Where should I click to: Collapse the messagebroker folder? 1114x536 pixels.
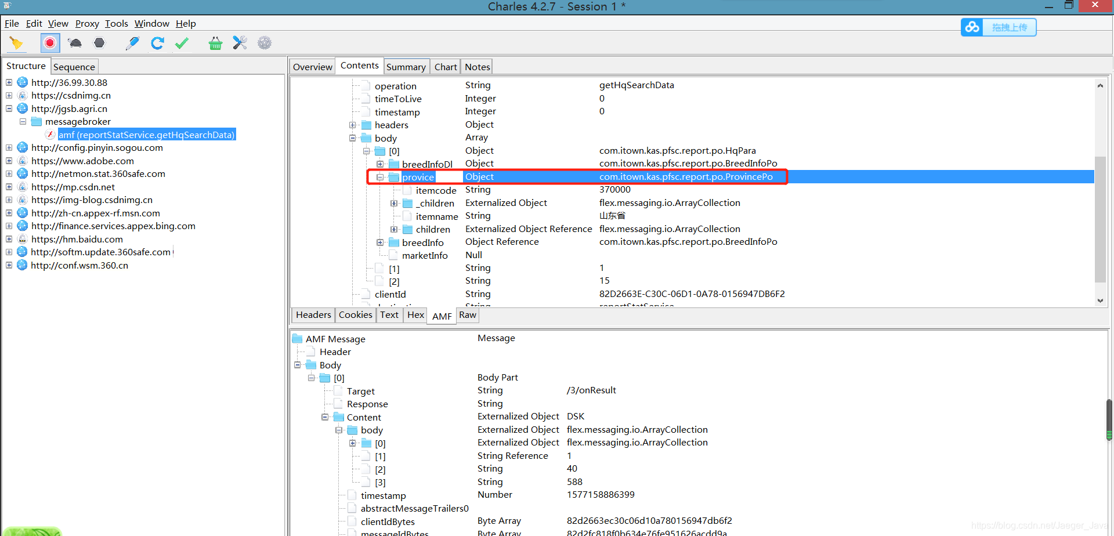pyautogui.click(x=23, y=122)
